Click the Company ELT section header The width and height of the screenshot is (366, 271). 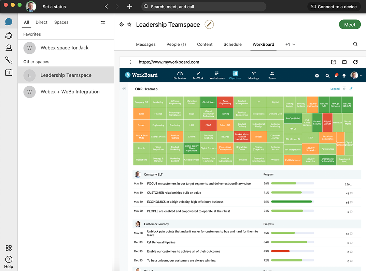pyautogui.click(x=247, y=174)
